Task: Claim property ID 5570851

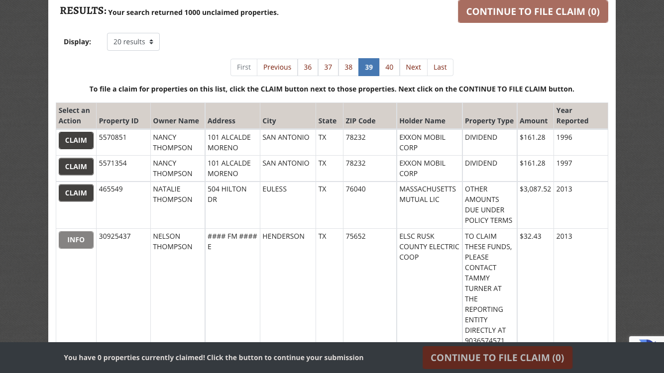Action: coord(76,140)
